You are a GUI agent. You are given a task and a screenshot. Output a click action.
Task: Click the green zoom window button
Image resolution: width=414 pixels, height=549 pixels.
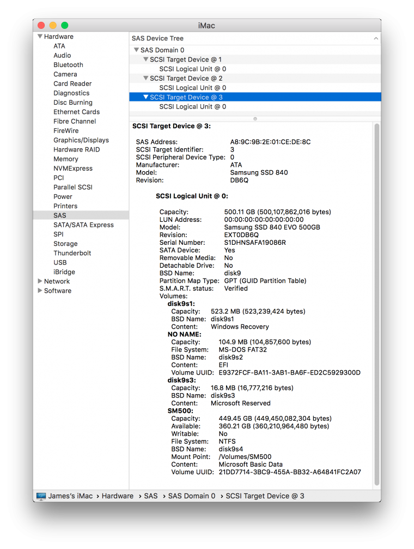coord(65,25)
